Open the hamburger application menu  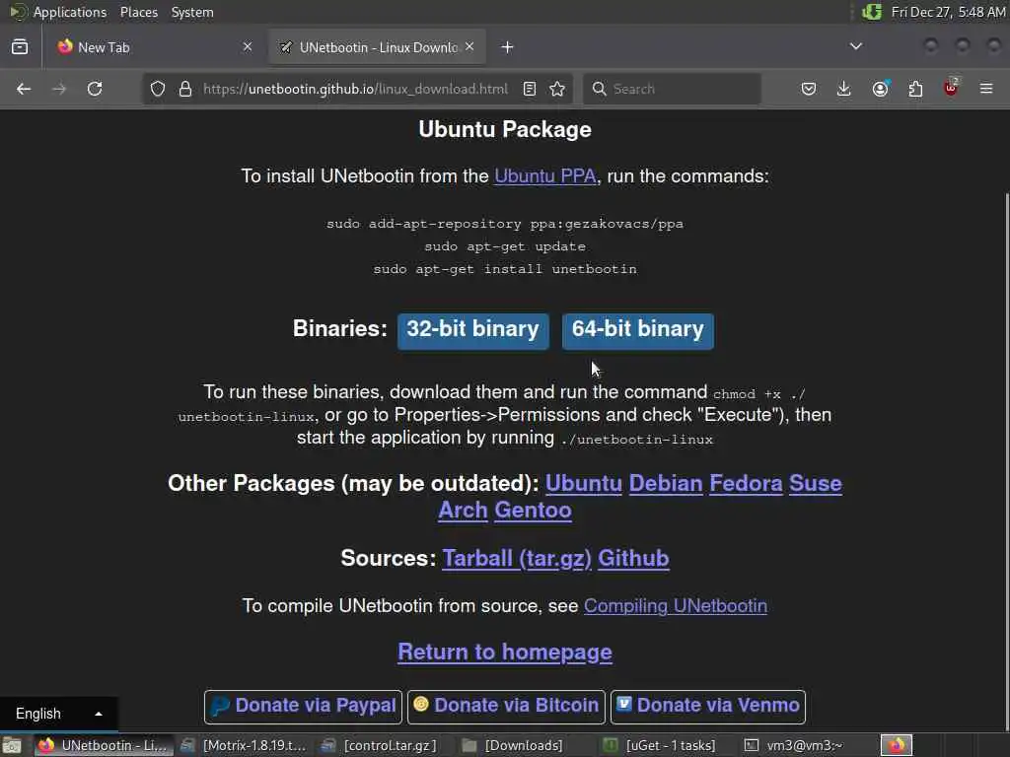click(x=986, y=89)
